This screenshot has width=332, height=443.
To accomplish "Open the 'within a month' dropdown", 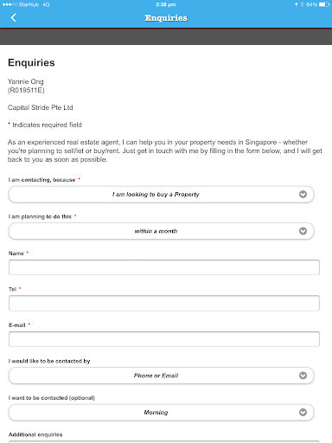I will click(x=161, y=231).
